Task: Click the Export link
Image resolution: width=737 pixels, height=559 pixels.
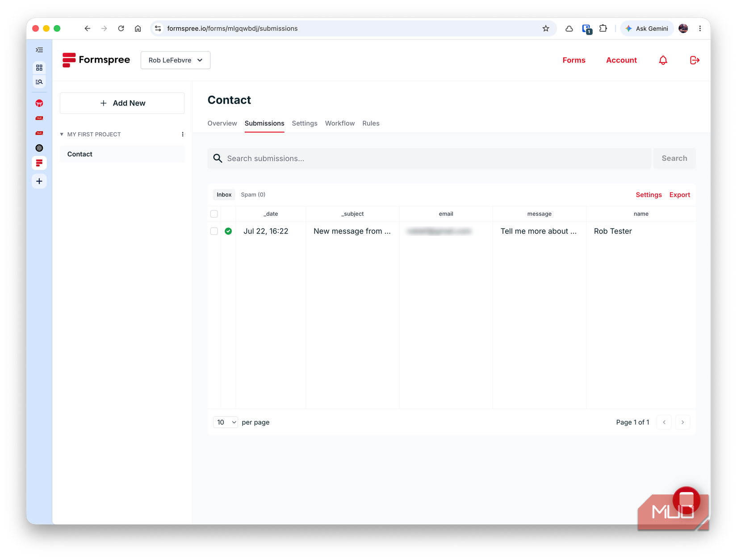Action: pyautogui.click(x=679, y=195)
